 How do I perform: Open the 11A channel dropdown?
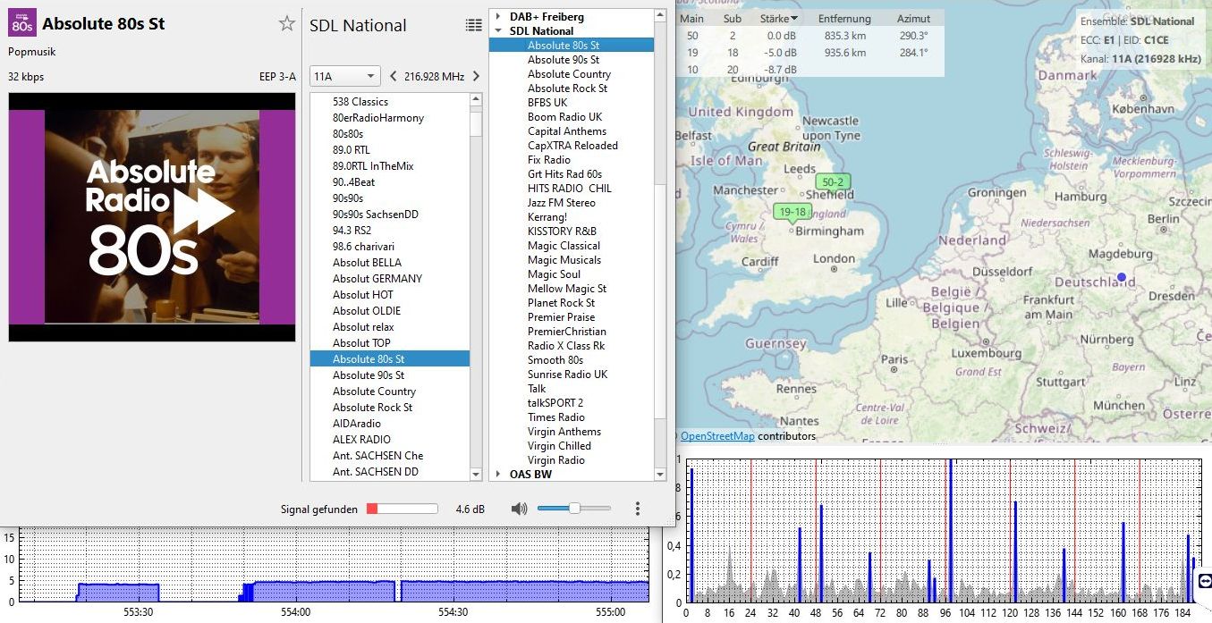[x=344, y=76]
